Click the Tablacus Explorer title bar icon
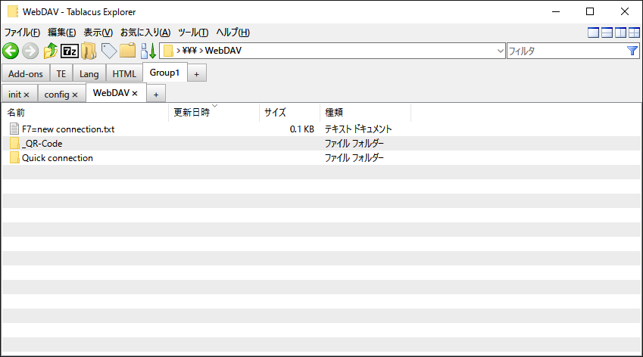The image size is (643, 357). pos(13,12)
